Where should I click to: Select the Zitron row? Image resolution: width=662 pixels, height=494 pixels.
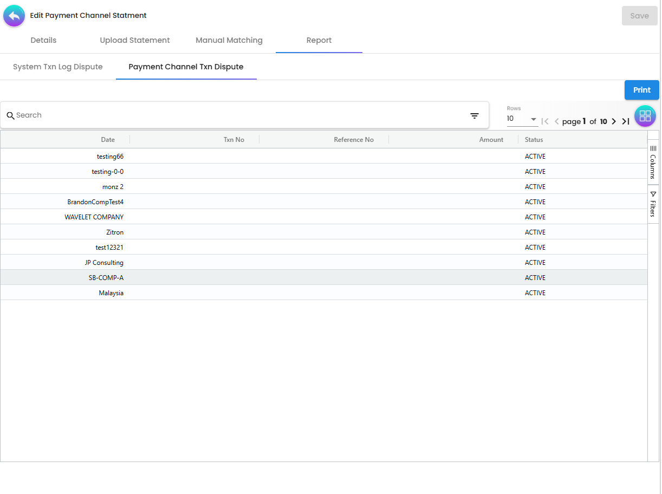[x=324, y=232]
